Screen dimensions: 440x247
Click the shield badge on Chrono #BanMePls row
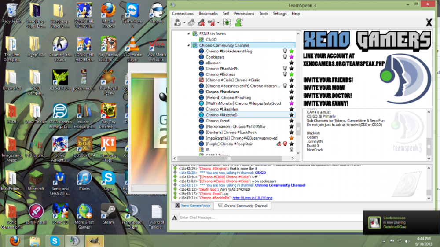click(285, 69)
